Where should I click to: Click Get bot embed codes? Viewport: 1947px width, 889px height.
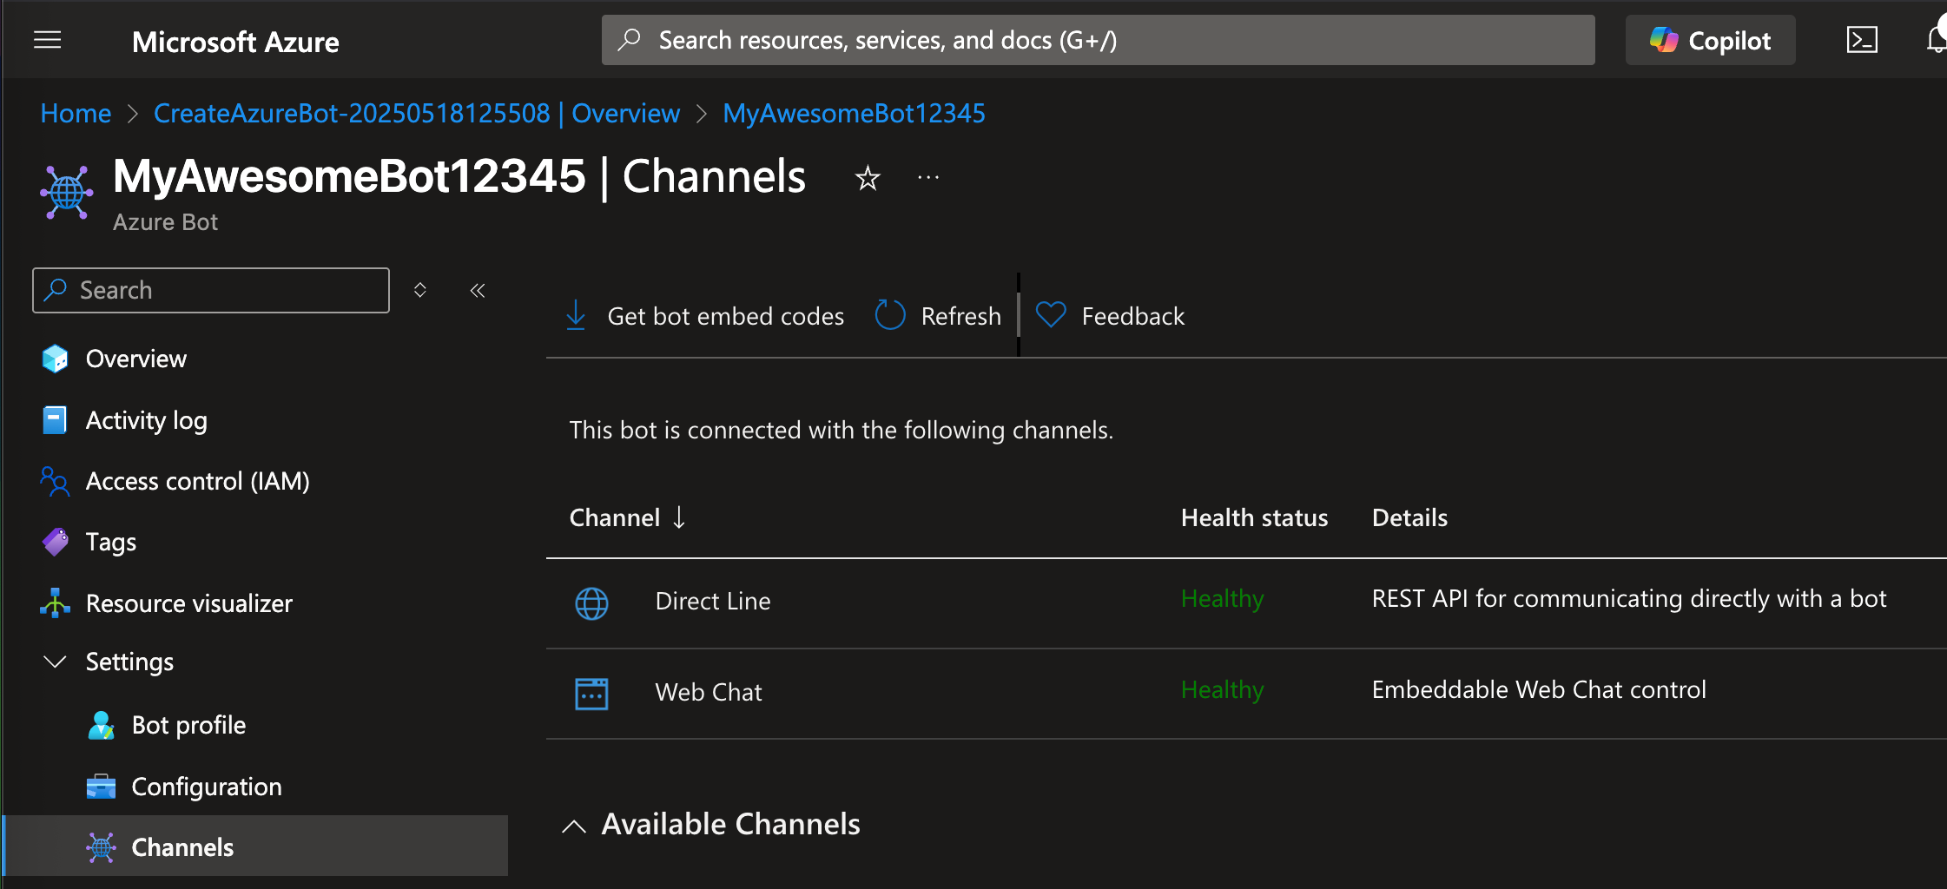[704, 316]
